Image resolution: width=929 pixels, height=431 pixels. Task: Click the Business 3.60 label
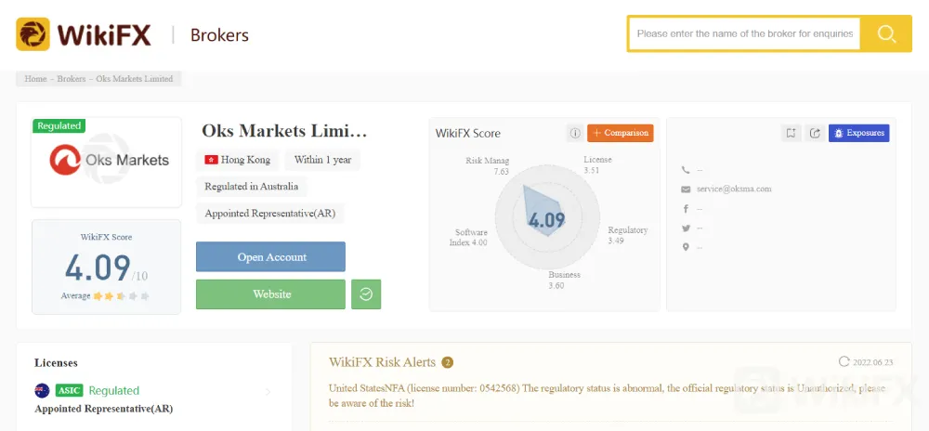tap(564, 280)
